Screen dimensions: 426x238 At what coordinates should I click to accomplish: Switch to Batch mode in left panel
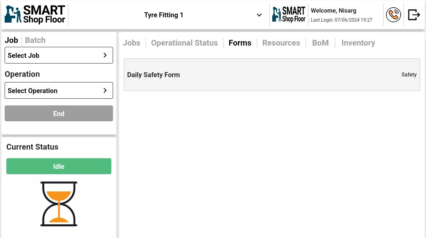pos(35,40)
